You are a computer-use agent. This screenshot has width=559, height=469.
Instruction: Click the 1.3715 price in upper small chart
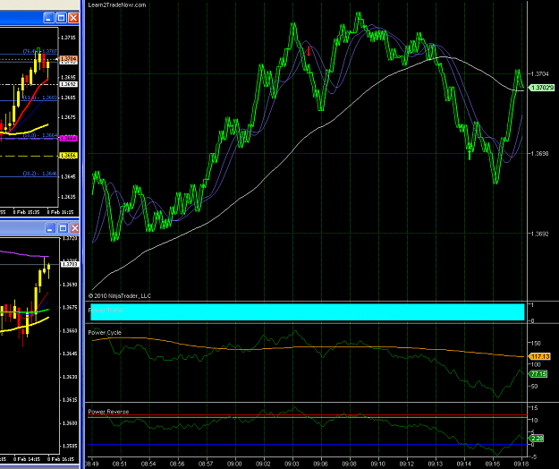click(69, 38)
